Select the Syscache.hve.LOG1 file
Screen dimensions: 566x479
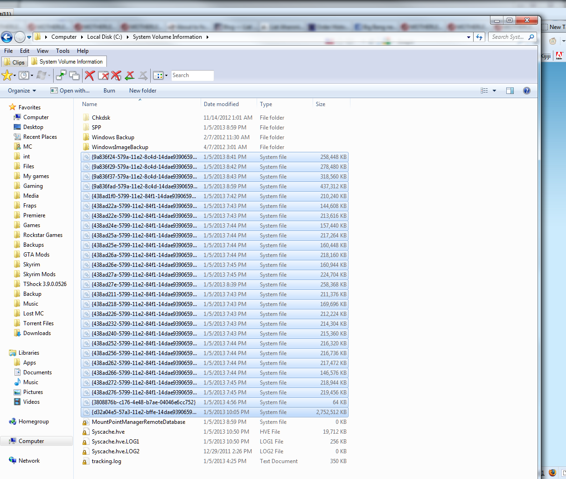click(215, 442)
